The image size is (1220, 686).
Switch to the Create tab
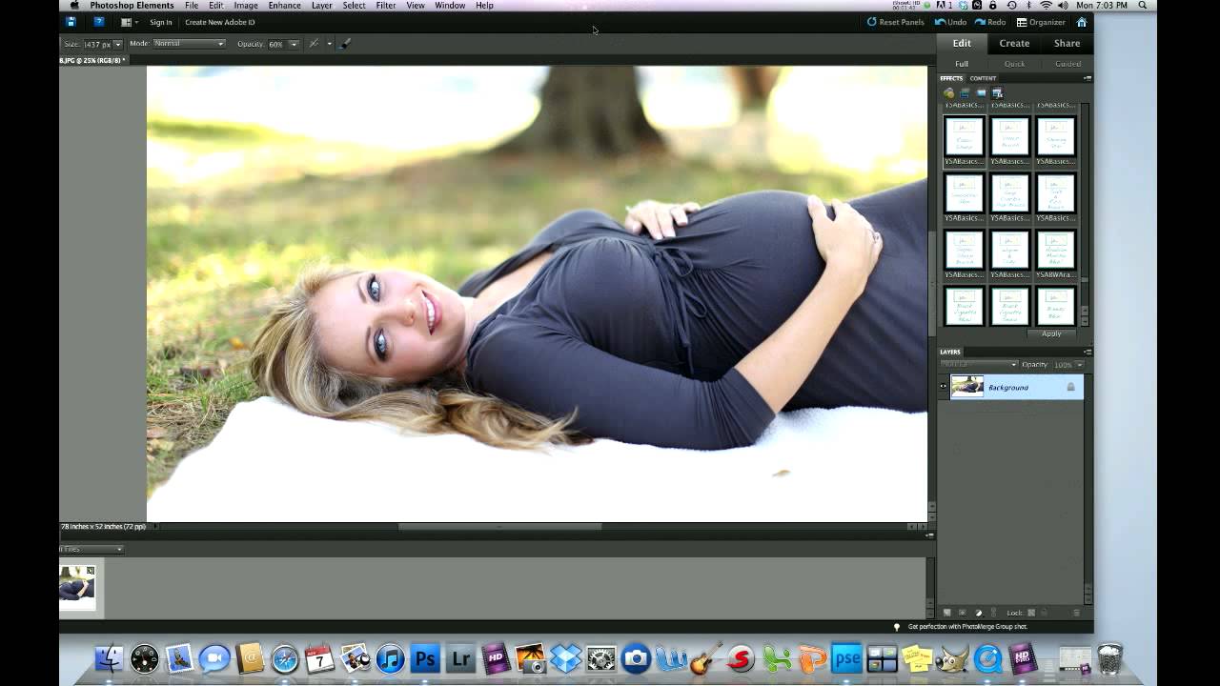click(x=1014, y=43)
